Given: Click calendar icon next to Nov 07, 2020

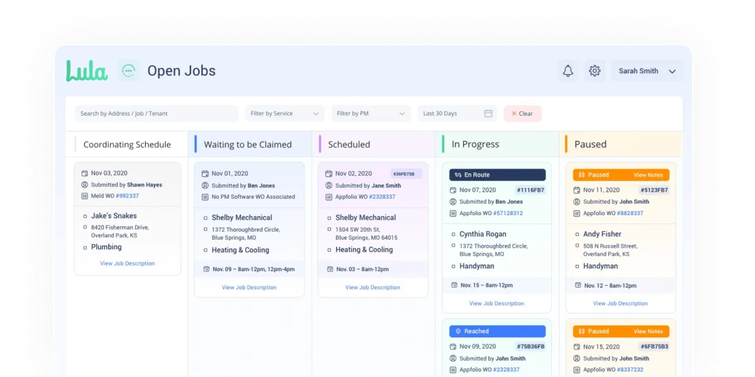Looking at the screenshot, I should pos(453,190).
